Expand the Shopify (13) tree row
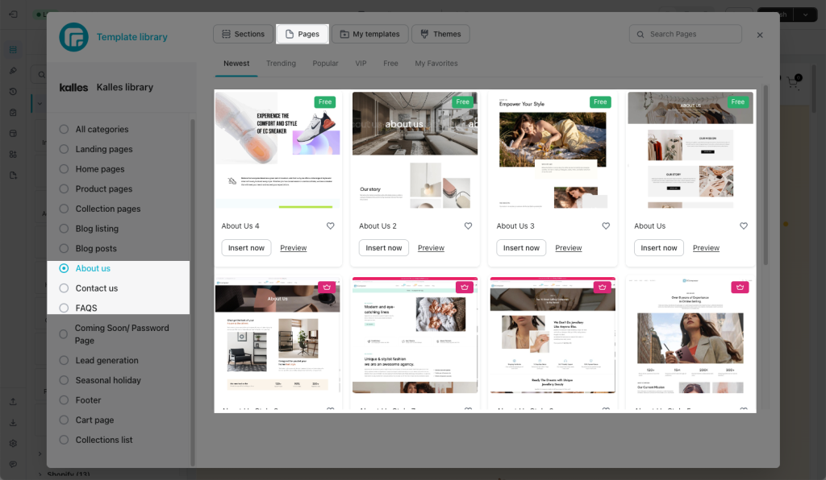826x480 pixels. [x=40, y=474]
